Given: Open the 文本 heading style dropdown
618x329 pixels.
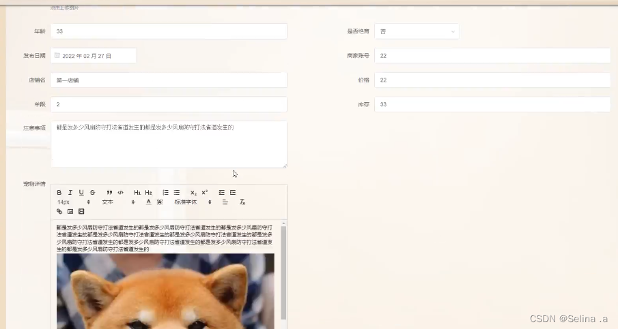Looking at the screenshot, I should pyautogui.click(x=118, y=202).
